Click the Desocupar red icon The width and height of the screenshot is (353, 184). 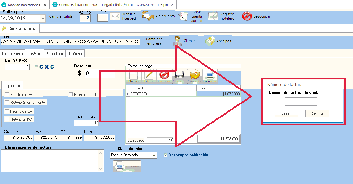(247, 16)
